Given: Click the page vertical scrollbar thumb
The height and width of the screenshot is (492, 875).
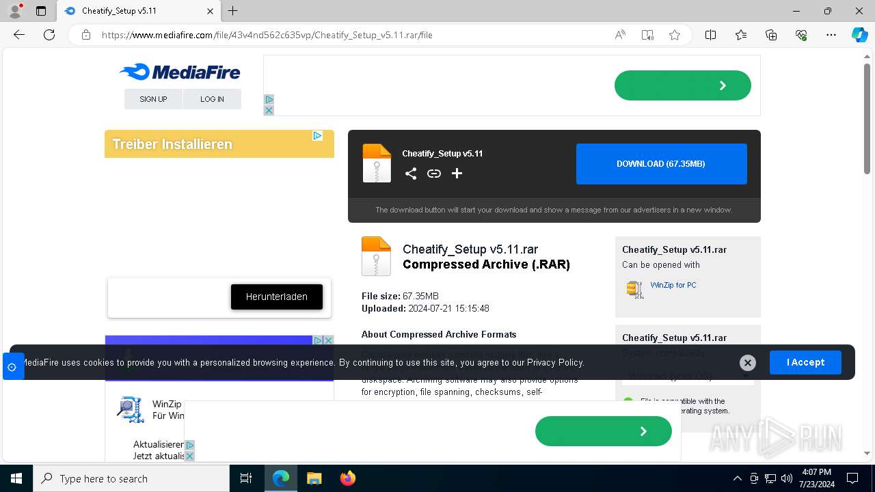Looking at the screenshot, I should coord(867,120).
